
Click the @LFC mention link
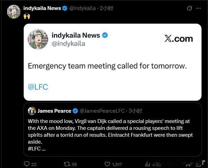point(38,87)
